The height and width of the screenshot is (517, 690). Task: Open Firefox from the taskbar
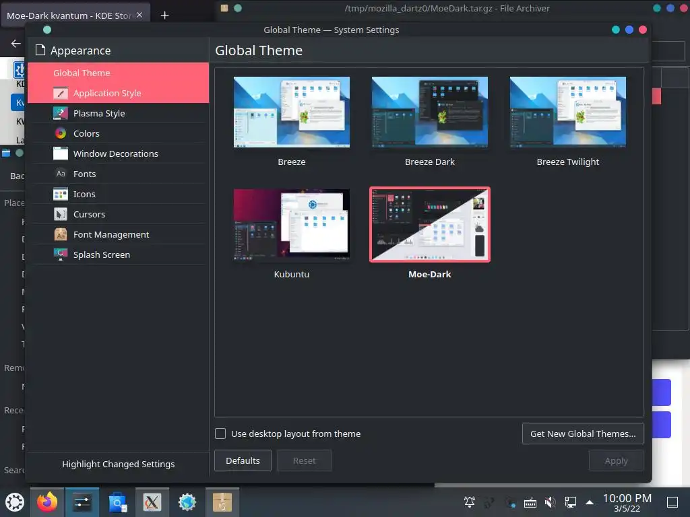(x=47, y=502)
